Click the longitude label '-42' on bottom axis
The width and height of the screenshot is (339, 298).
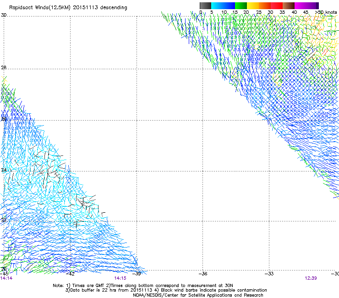[70, 274]
